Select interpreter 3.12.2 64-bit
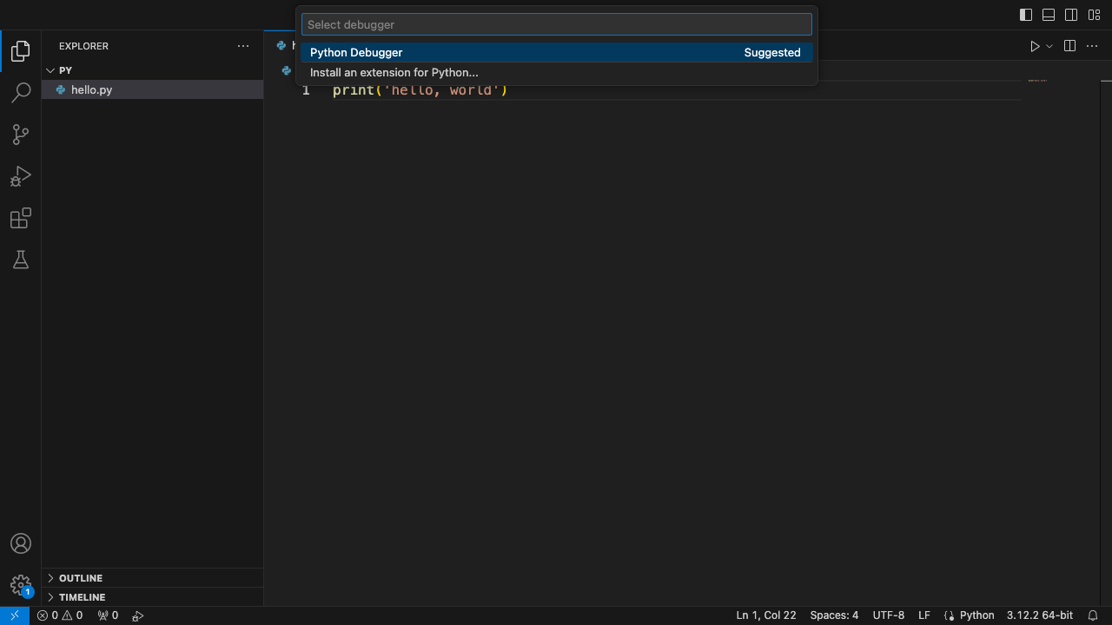Image resolution: width=1112 pixels, height=625 pixels. (1040, 615)
